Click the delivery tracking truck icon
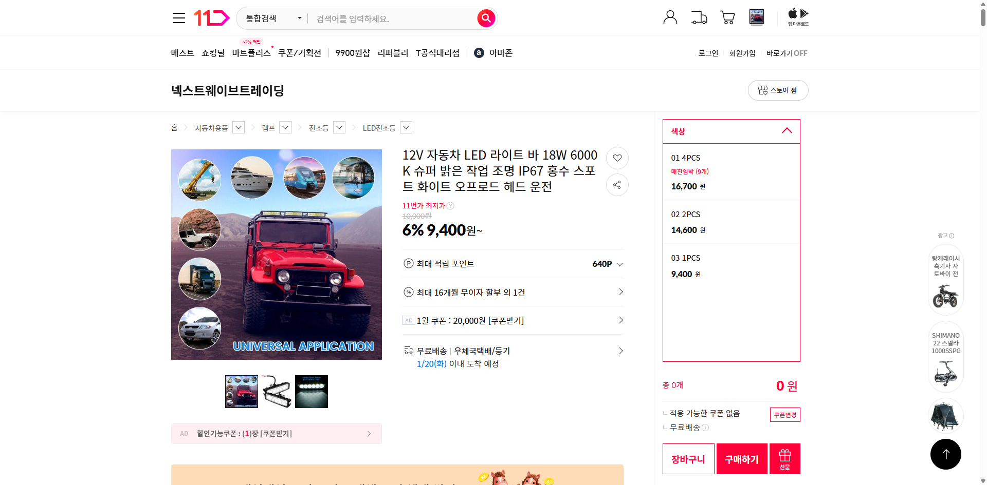Image resolution: width=987 pixels, height=485 pixels. point(699,17)
